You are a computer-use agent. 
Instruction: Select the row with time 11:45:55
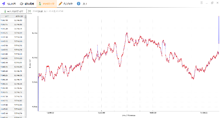pyautogui.click(x=12, y=50)
